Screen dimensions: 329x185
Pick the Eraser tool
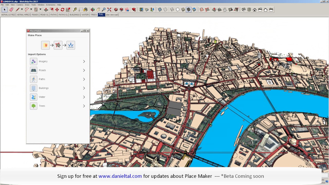point(11,10)
